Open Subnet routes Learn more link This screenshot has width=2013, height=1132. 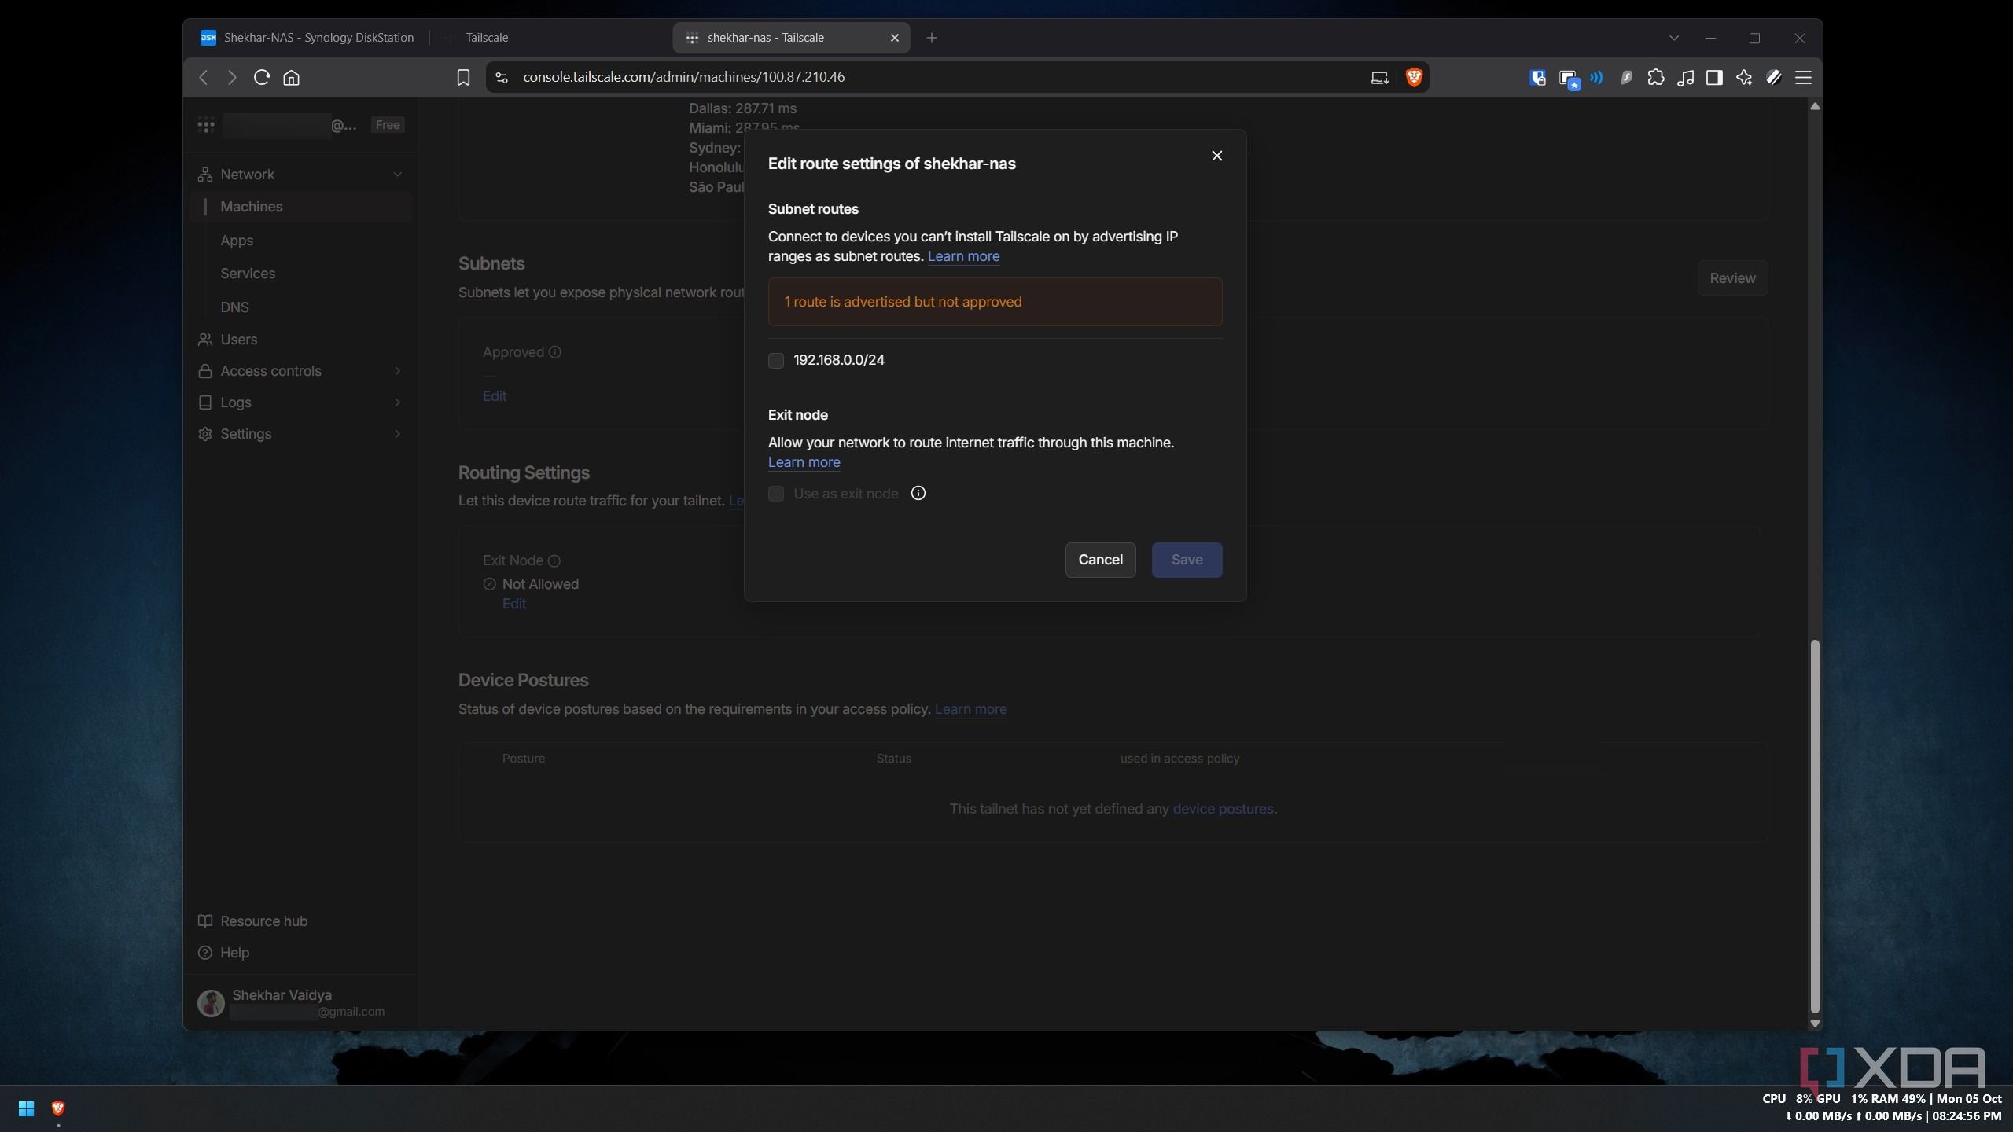[963, 256]
